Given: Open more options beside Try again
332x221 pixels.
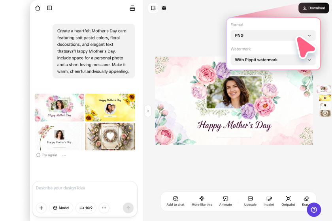Looking at the screenshot, I should tap(64, 155).
